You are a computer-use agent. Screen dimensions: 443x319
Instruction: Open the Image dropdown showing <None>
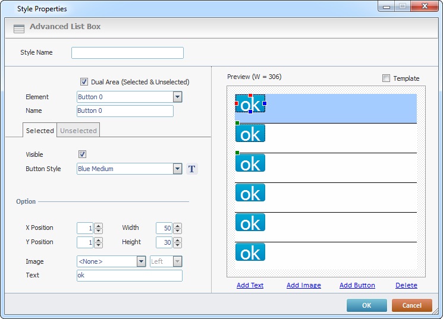[141, 262]
